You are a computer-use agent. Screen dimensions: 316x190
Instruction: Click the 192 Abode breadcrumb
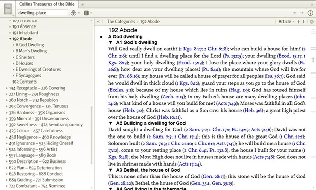pos(150,21)
